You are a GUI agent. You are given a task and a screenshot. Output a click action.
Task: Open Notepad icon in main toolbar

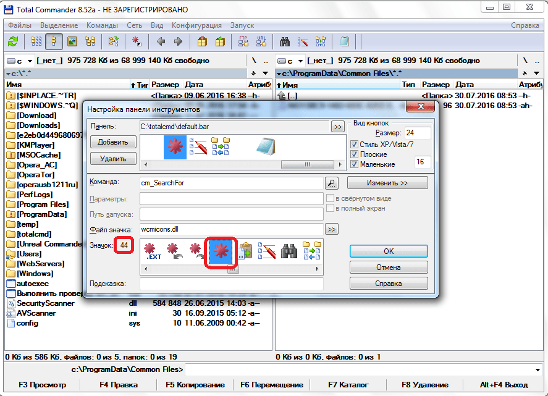click(x=344, y=41)
